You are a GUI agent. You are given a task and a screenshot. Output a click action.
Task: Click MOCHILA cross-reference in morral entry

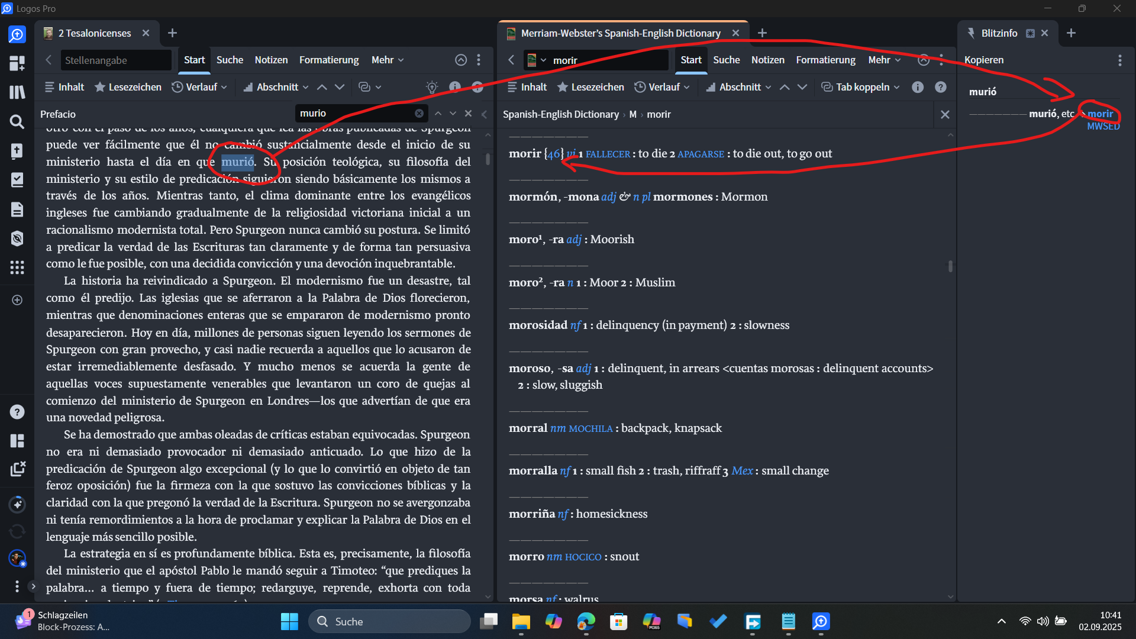pos(590,428)
